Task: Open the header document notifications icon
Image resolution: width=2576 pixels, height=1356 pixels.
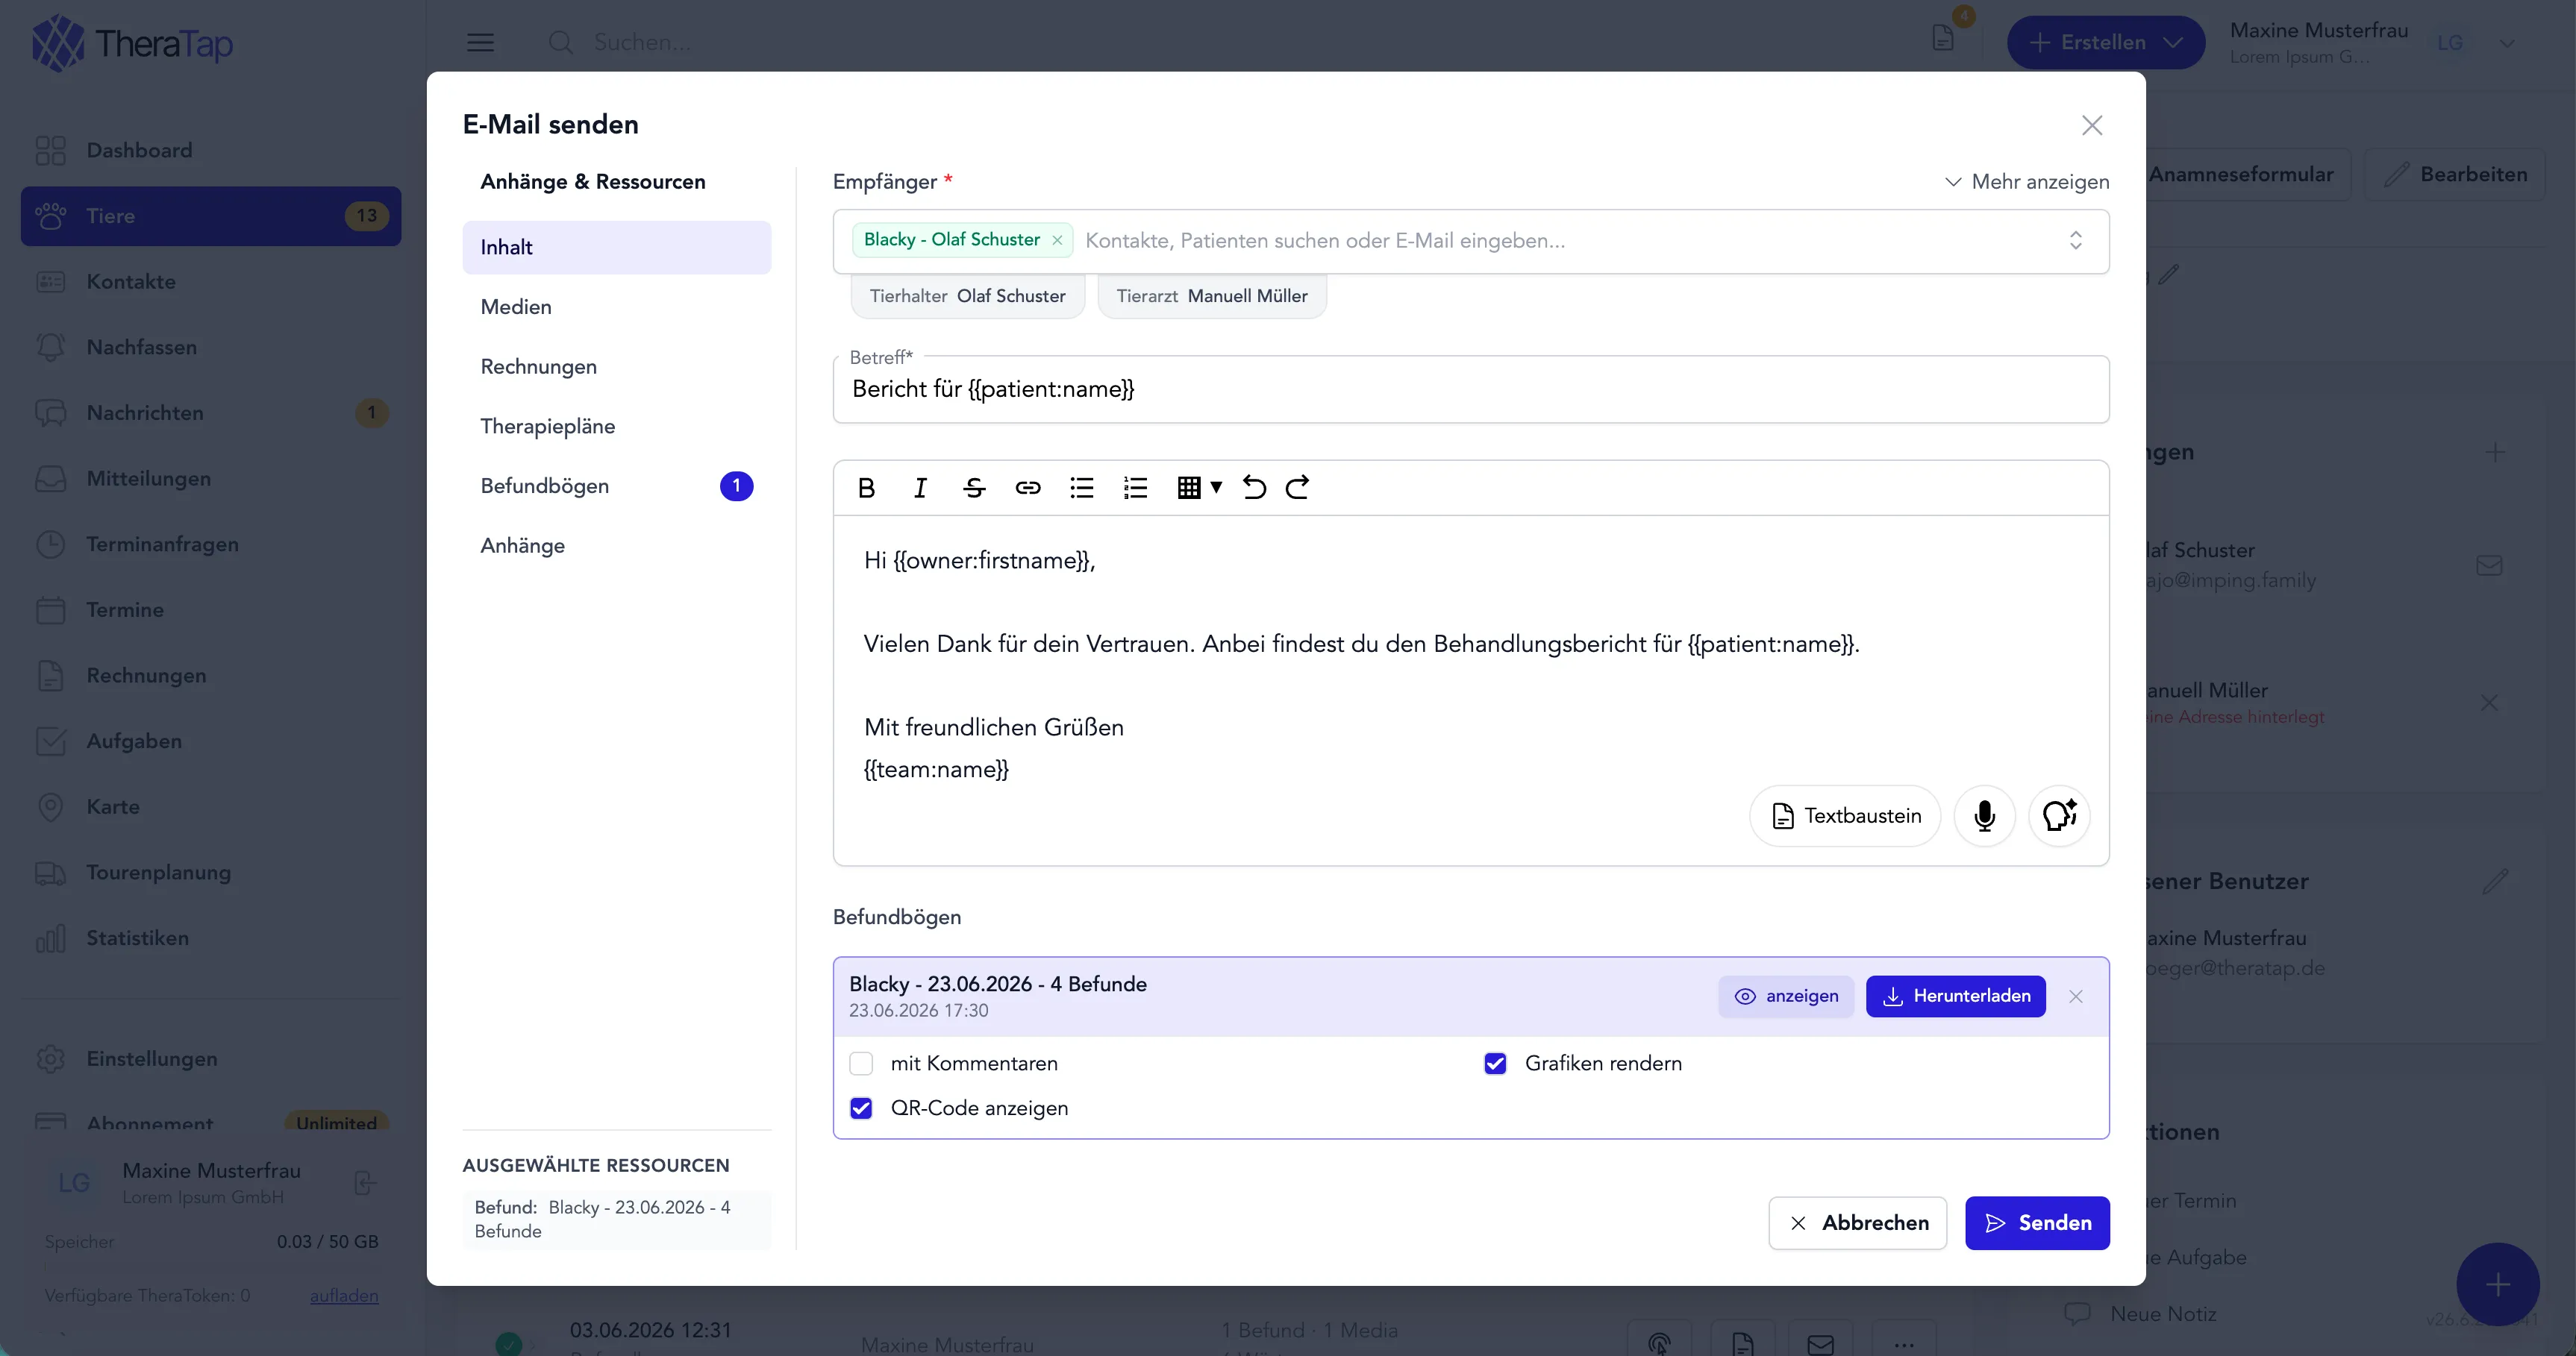Action: (x=1943, y=38)
